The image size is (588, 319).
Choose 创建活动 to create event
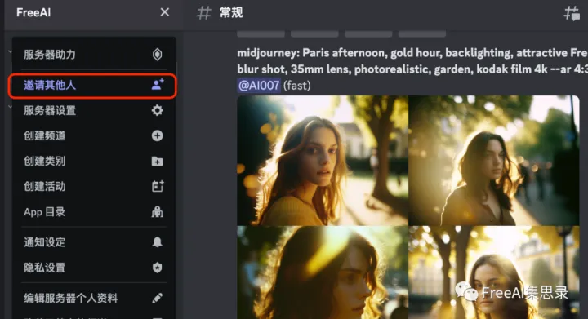(93, 187)
